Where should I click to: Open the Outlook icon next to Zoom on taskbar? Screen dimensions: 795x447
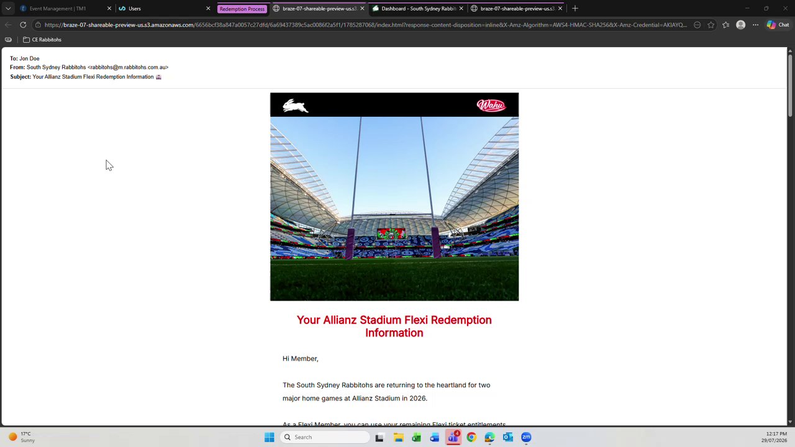pyautogui.click(x=508, y=437)
